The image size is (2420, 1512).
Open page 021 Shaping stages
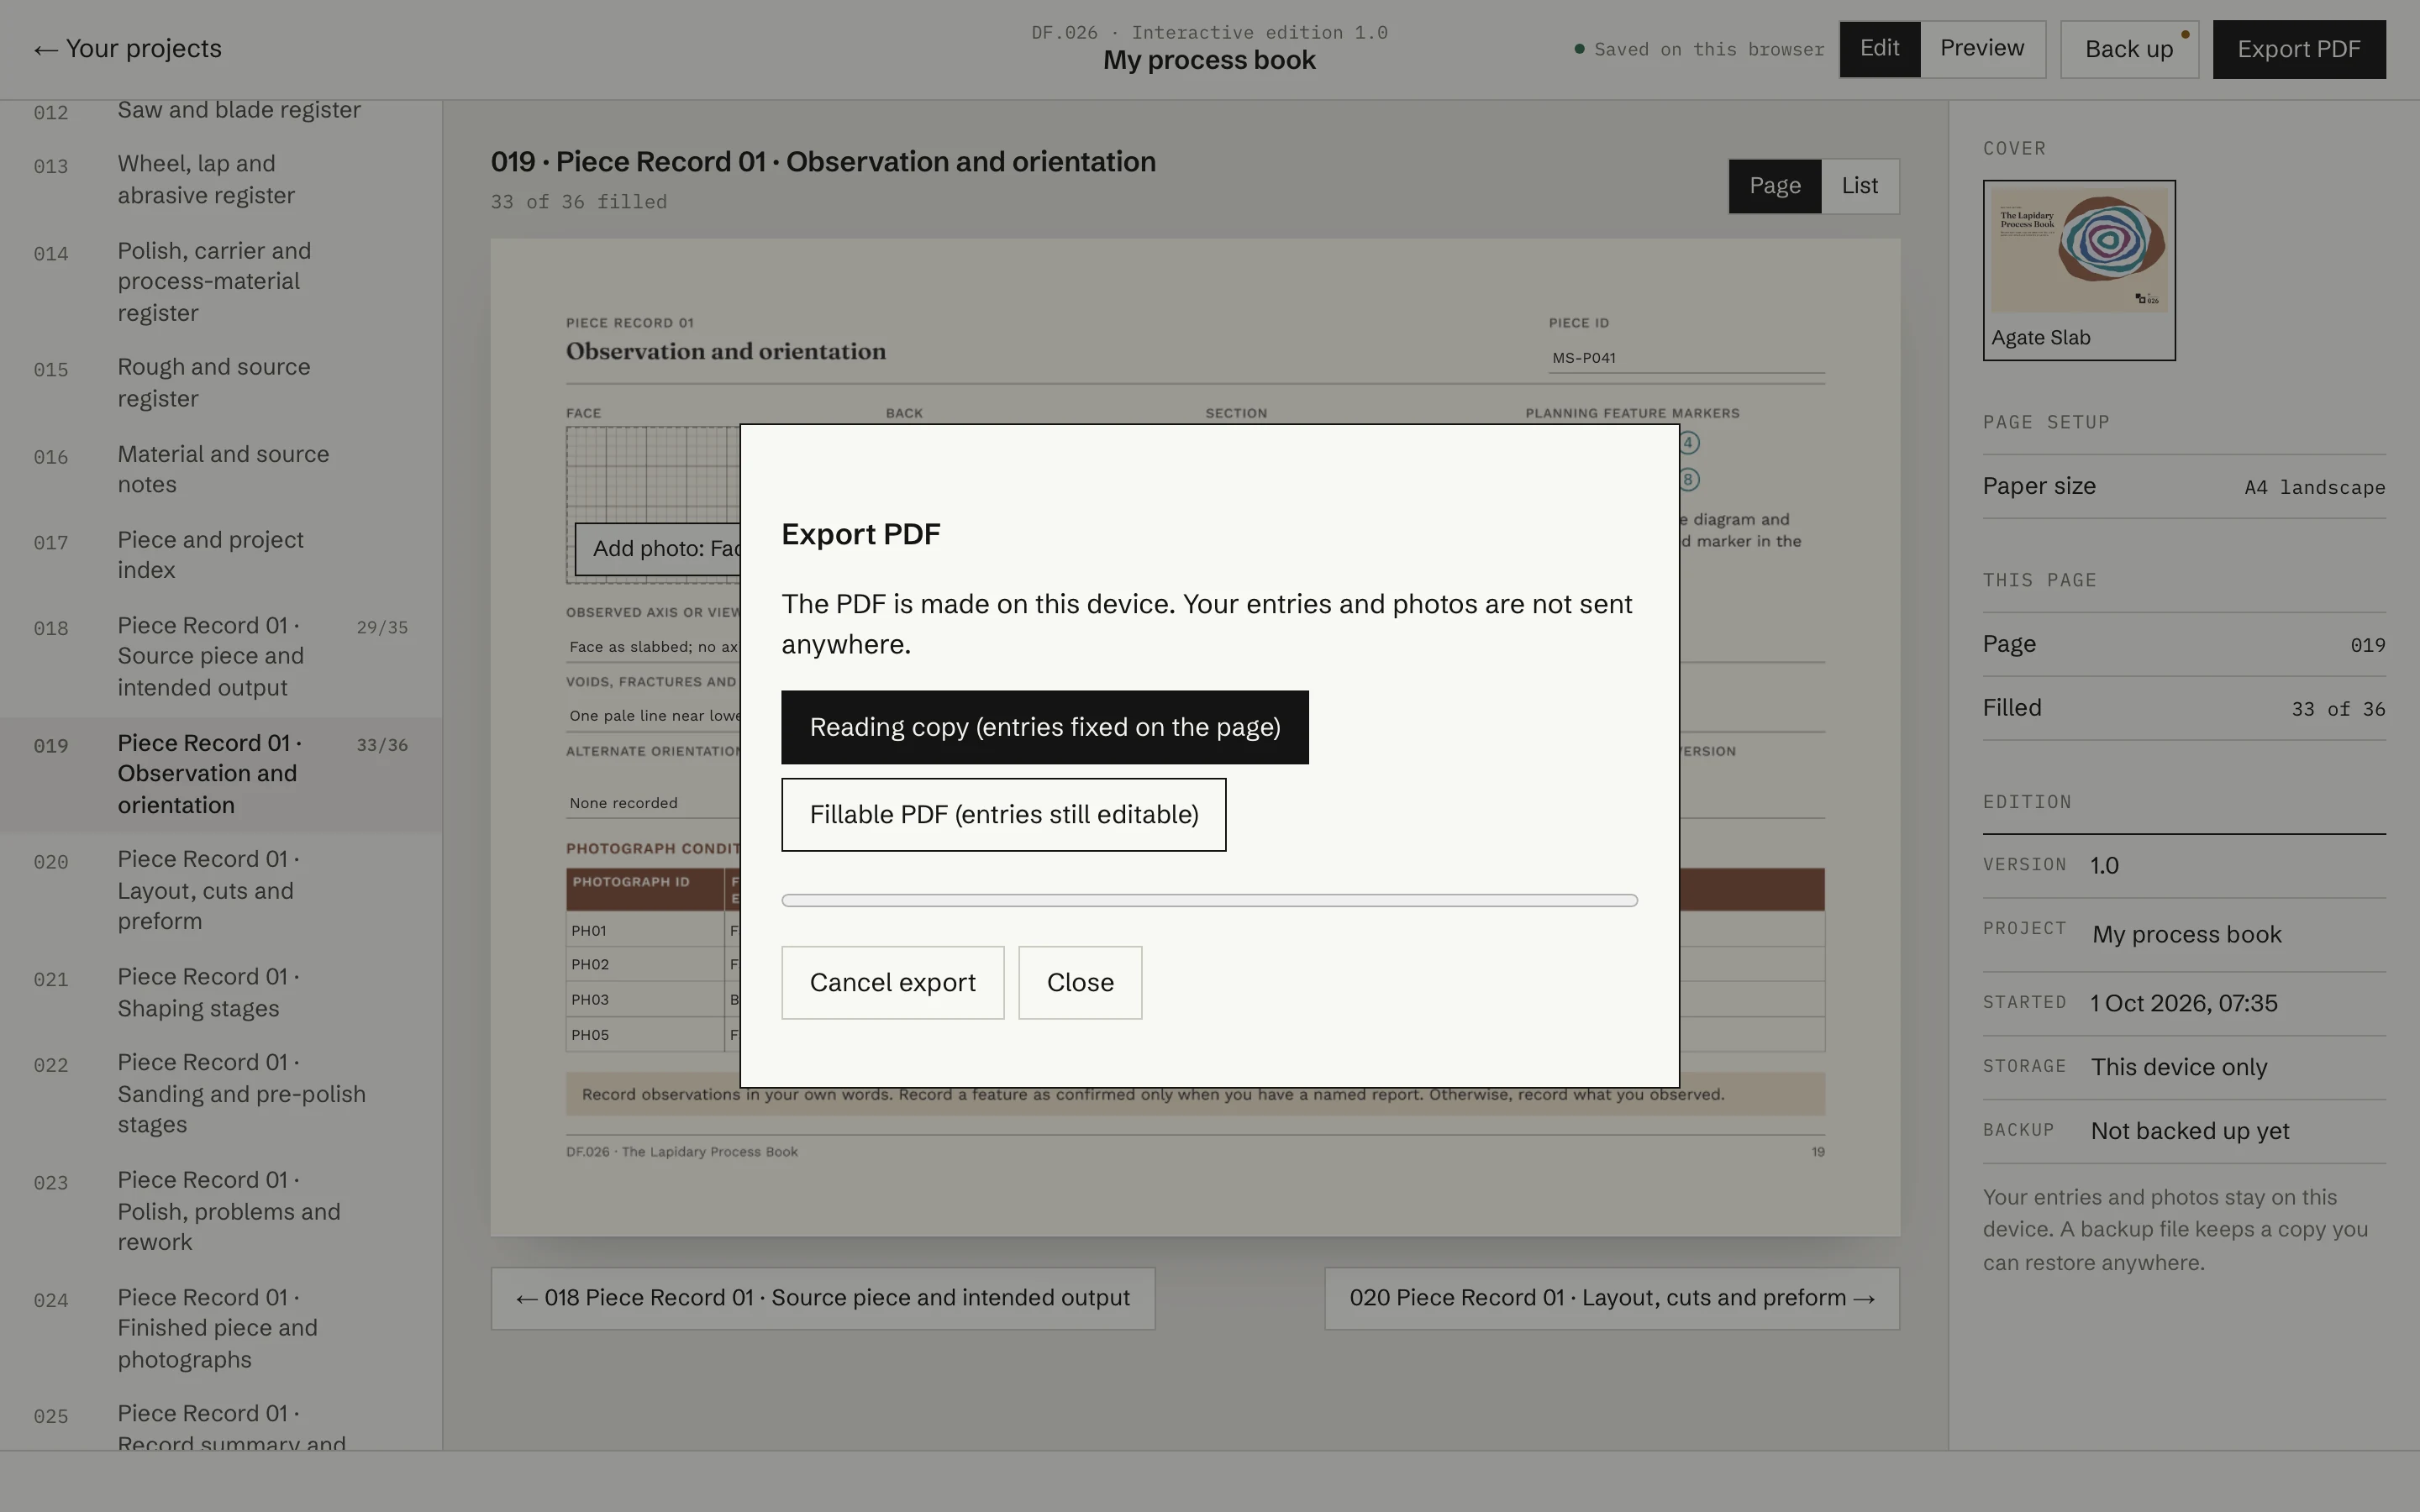coord(220,993)
